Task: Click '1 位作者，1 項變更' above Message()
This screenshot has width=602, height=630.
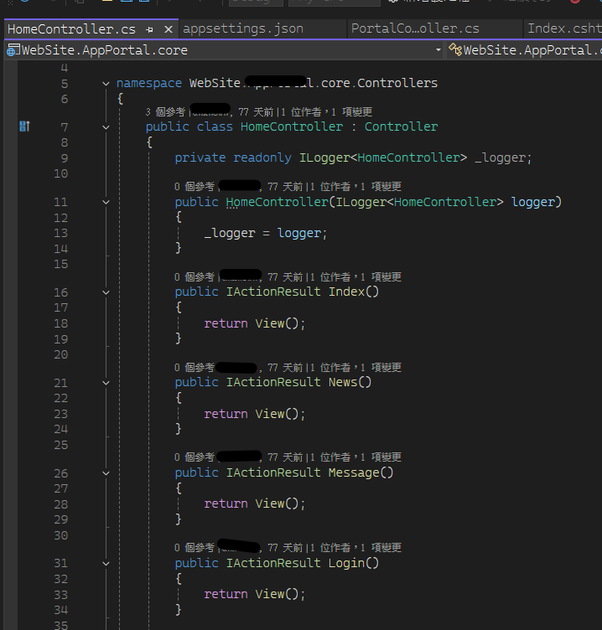Action: click(355, 457)
